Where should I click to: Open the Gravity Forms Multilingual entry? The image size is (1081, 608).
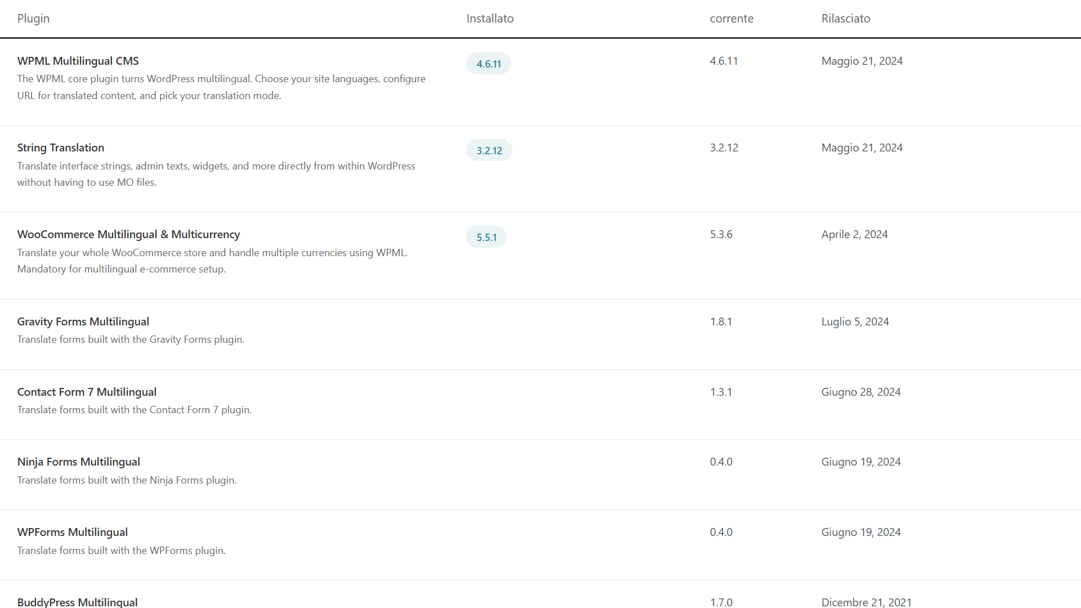[83, 321]
